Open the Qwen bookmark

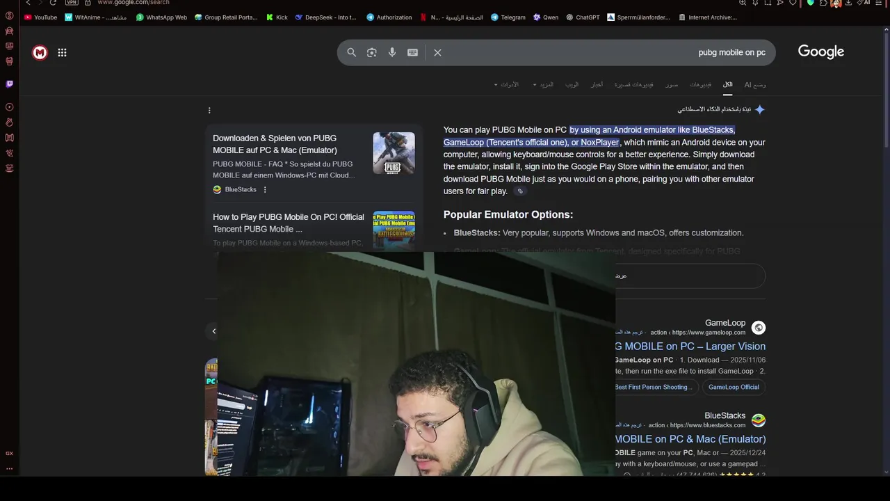coord(546,17)
